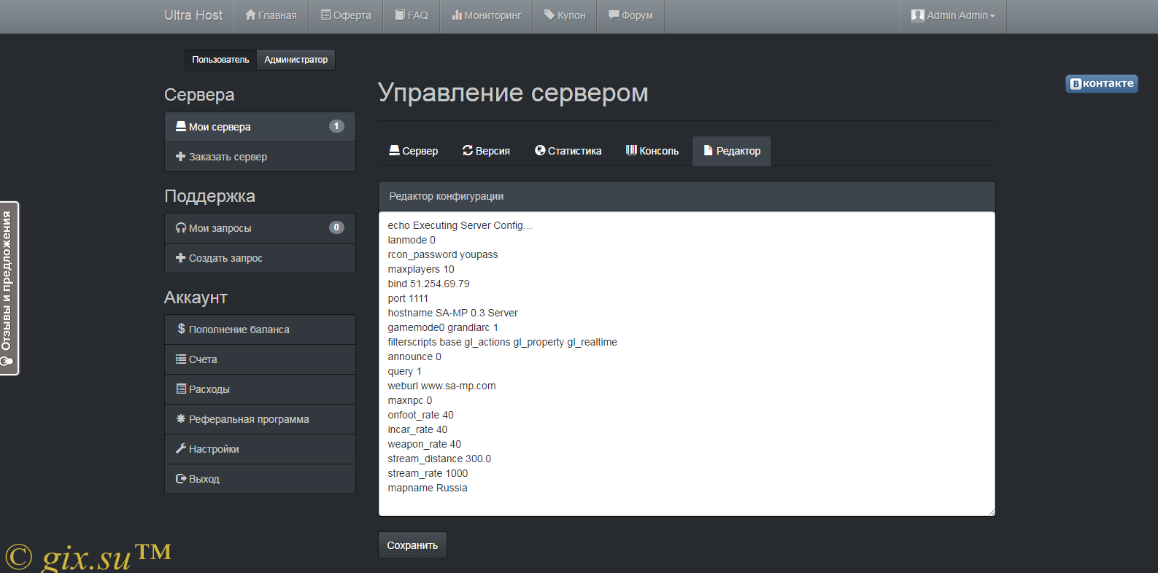Open Пополнение баланса in the sidebar

[260, 330]
